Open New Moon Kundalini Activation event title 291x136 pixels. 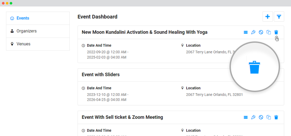coord(145,32)
